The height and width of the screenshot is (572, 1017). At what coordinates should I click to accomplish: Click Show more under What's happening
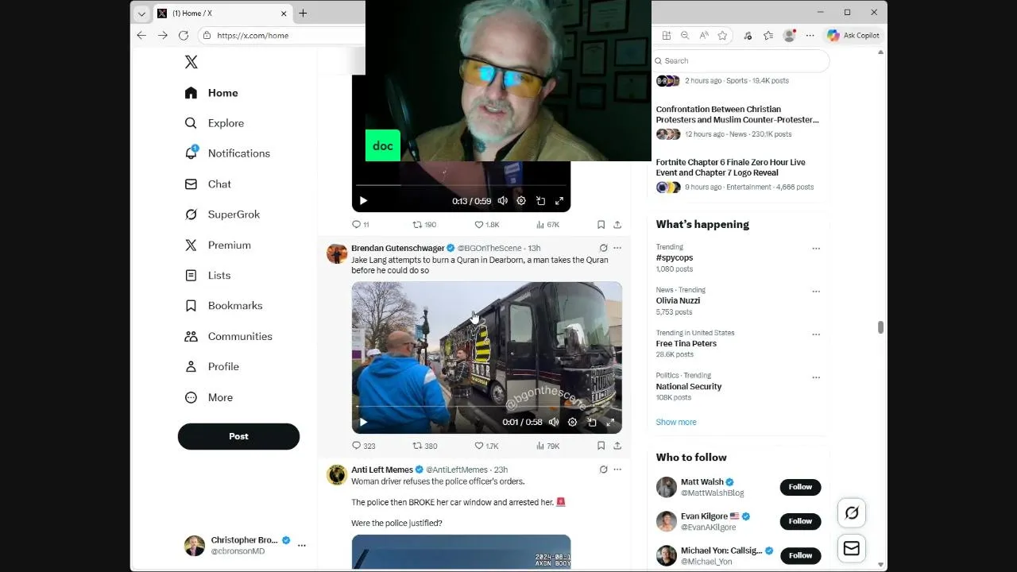point(676,422)
